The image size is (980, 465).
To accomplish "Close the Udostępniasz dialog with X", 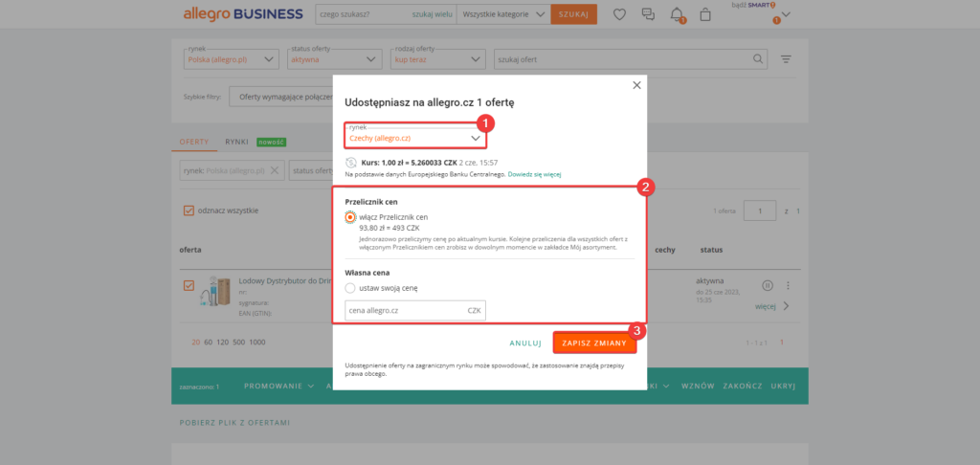I will [x=636, y=85].
